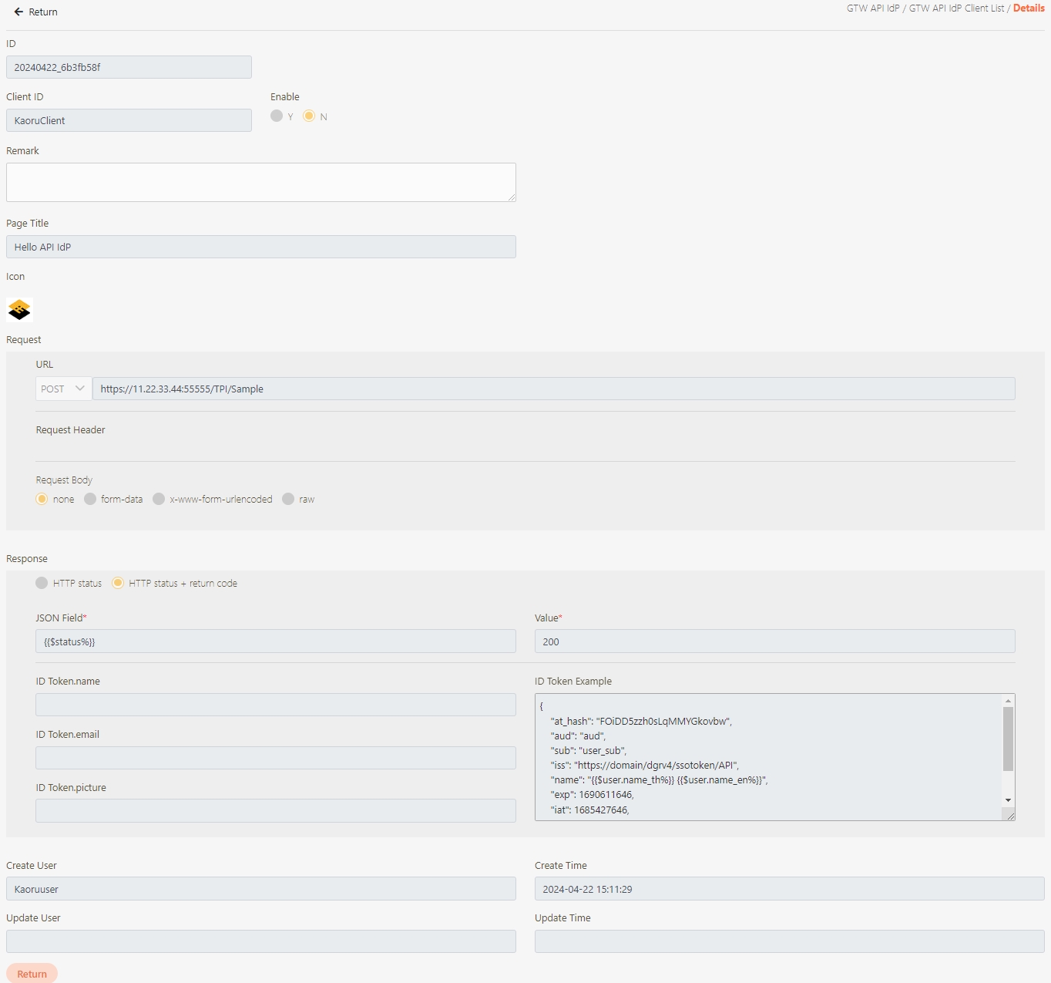
Task: Click the Page Title field
Action: point(260,247)
